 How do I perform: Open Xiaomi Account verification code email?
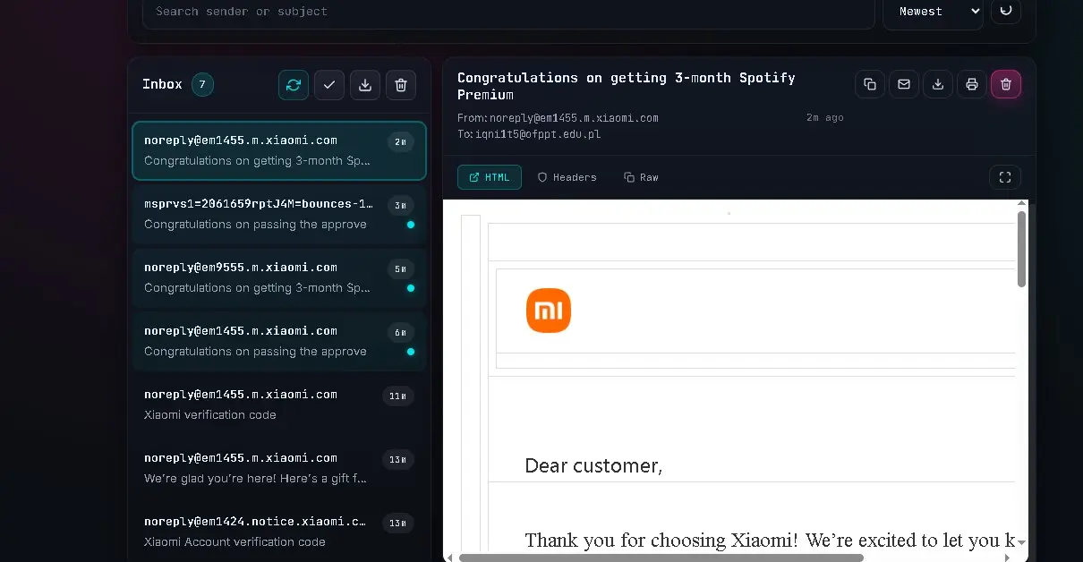(x=279, y=532)
